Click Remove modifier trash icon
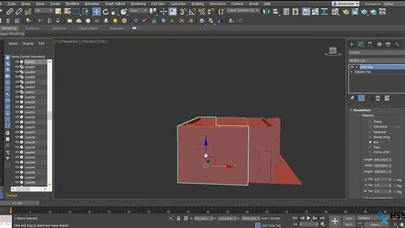 (x=378, y=98)
